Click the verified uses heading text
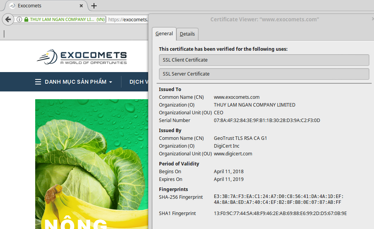 [223, 49]
